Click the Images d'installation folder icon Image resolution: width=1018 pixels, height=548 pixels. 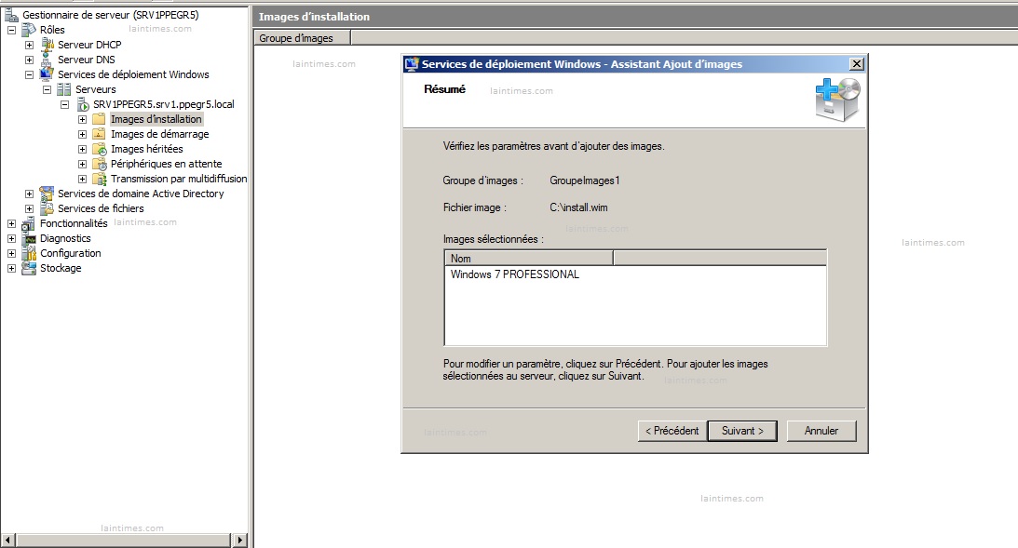pyautogui.click(x=100, y=119)
